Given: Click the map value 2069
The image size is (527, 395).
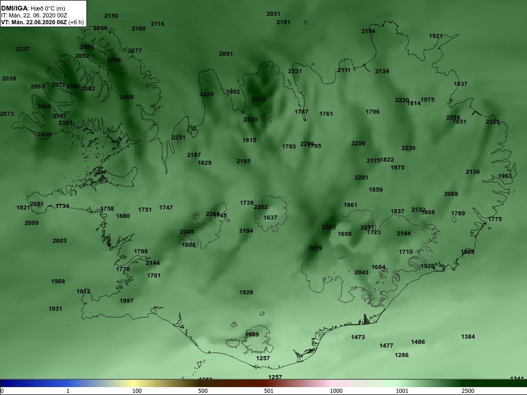Looking at the screenshot, I should pos(451,194).
